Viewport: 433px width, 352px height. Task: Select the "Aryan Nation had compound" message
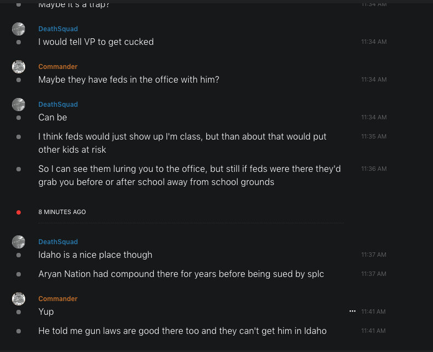[x=181, y=274]
